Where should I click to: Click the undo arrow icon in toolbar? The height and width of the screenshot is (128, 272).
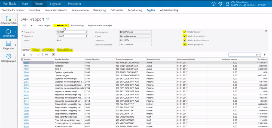pos(32,26)
